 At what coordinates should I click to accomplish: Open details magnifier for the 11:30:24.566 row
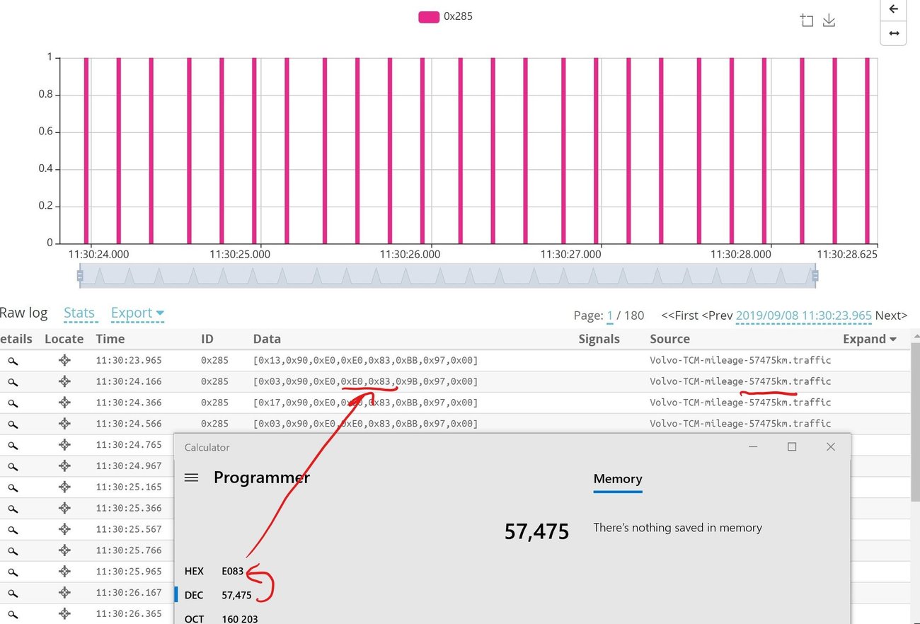(13, 424)
